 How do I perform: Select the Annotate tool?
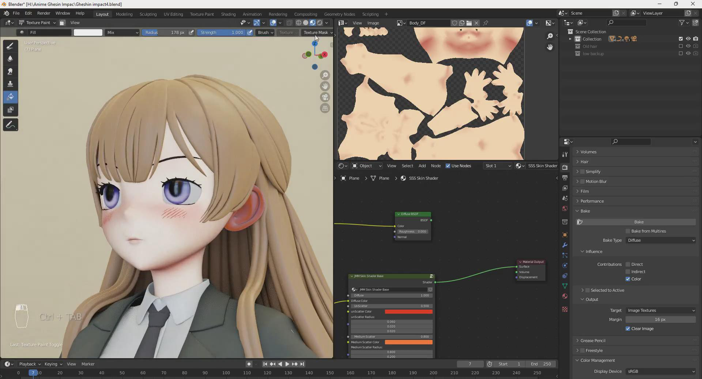coord(10,125)
